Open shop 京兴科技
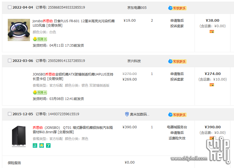This screenshot has height=168, width=234. [x=134, y=61]
